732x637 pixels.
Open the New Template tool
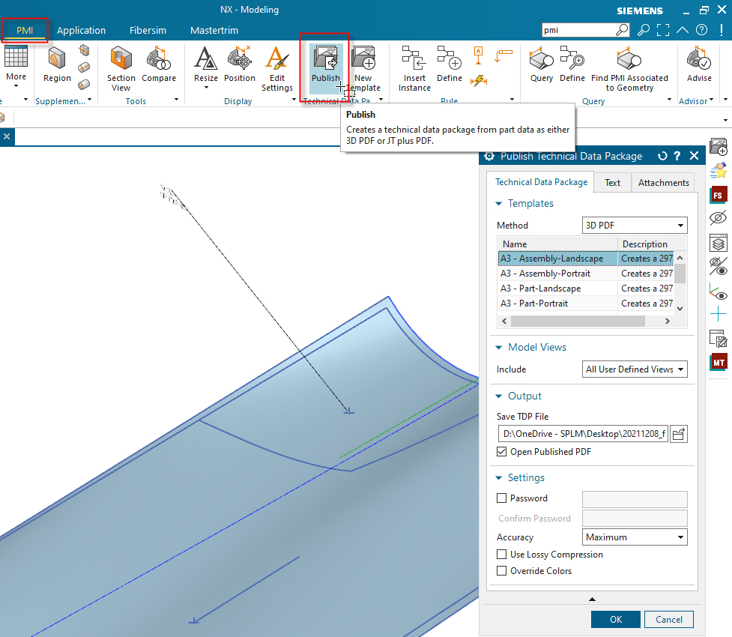364,66
